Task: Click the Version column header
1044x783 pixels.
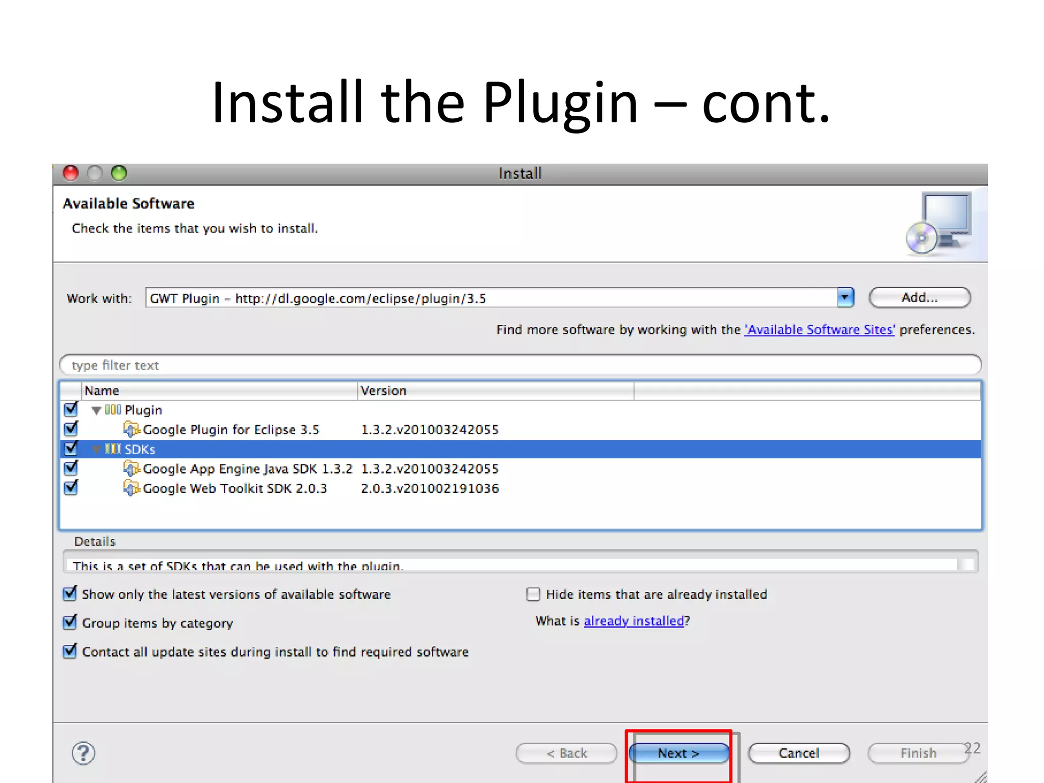Action: click(495, 391)
